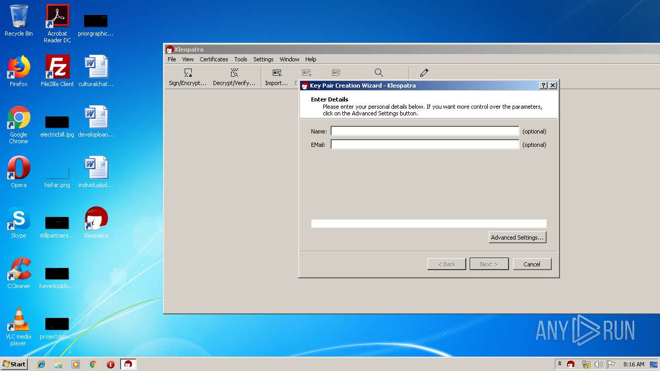
Task: Select the priorgraphic file icon
Action: click(96, 24)
